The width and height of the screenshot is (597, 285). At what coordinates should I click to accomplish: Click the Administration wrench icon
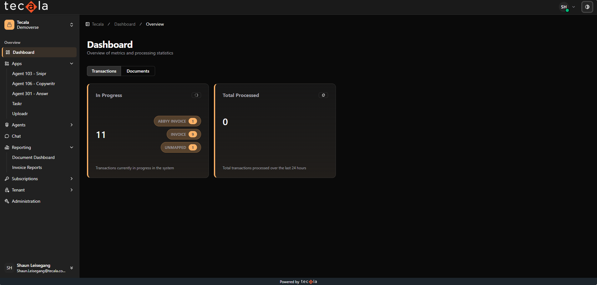7,201
